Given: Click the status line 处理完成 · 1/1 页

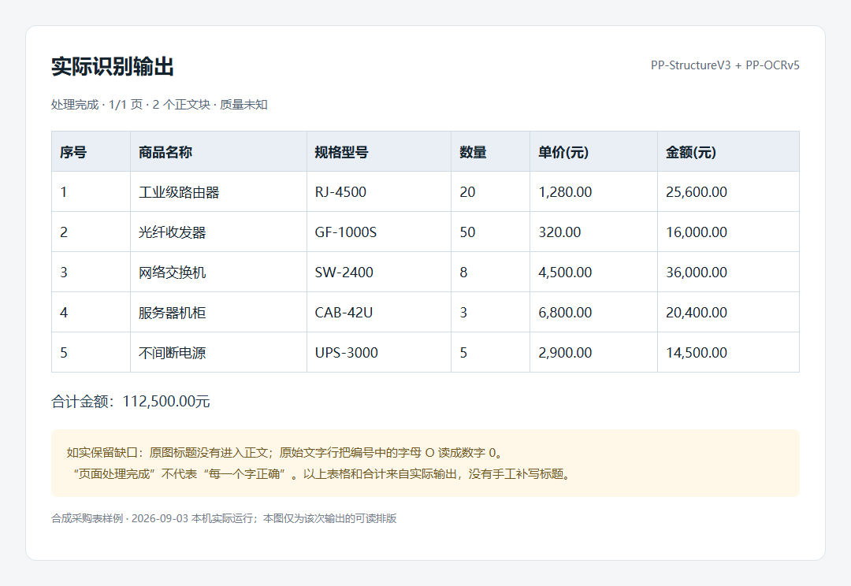Looking at the screenshot, I should [x=97, y=104].
